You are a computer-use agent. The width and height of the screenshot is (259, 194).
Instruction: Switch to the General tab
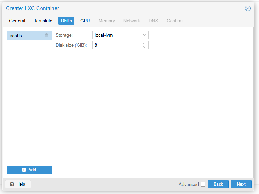tap(17, 21)
